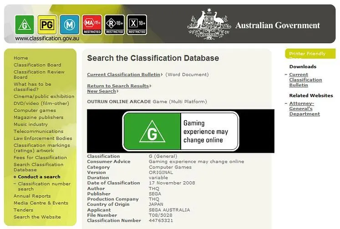
Task: Click the yellow PG rating icon
Action: (x=47, y=25)
